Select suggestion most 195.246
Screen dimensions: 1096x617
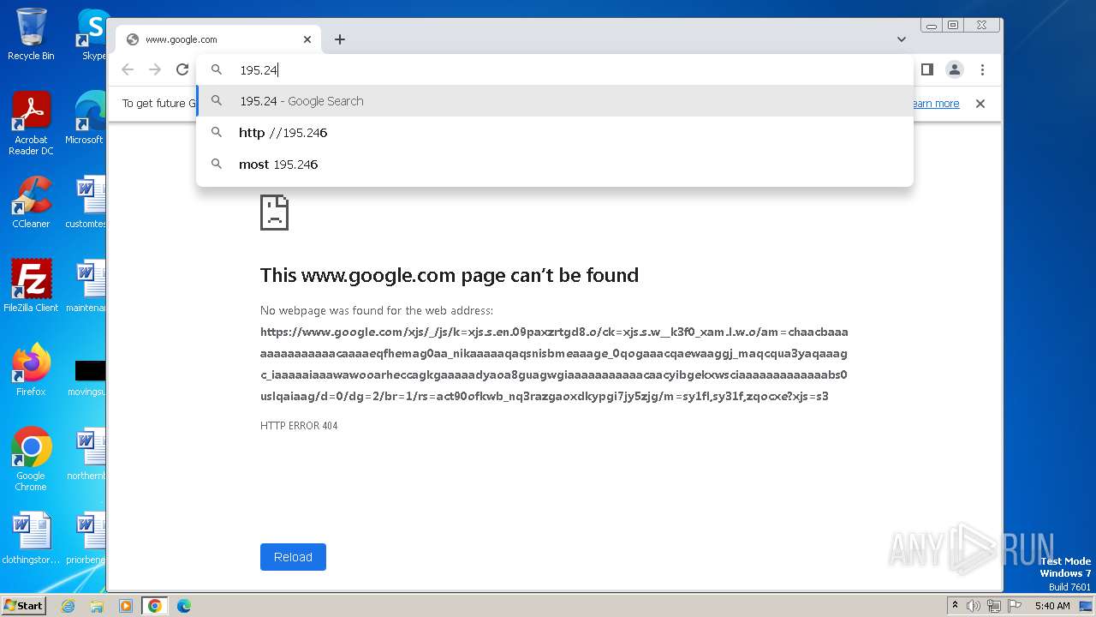[x=555, y=165]
